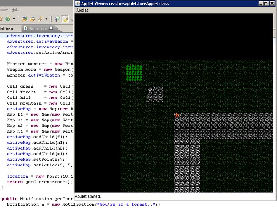Click the small hill tile patch beside adventurer
Image resolution: width=277 pixels, height=208 pixels.
tap(155, 94)
